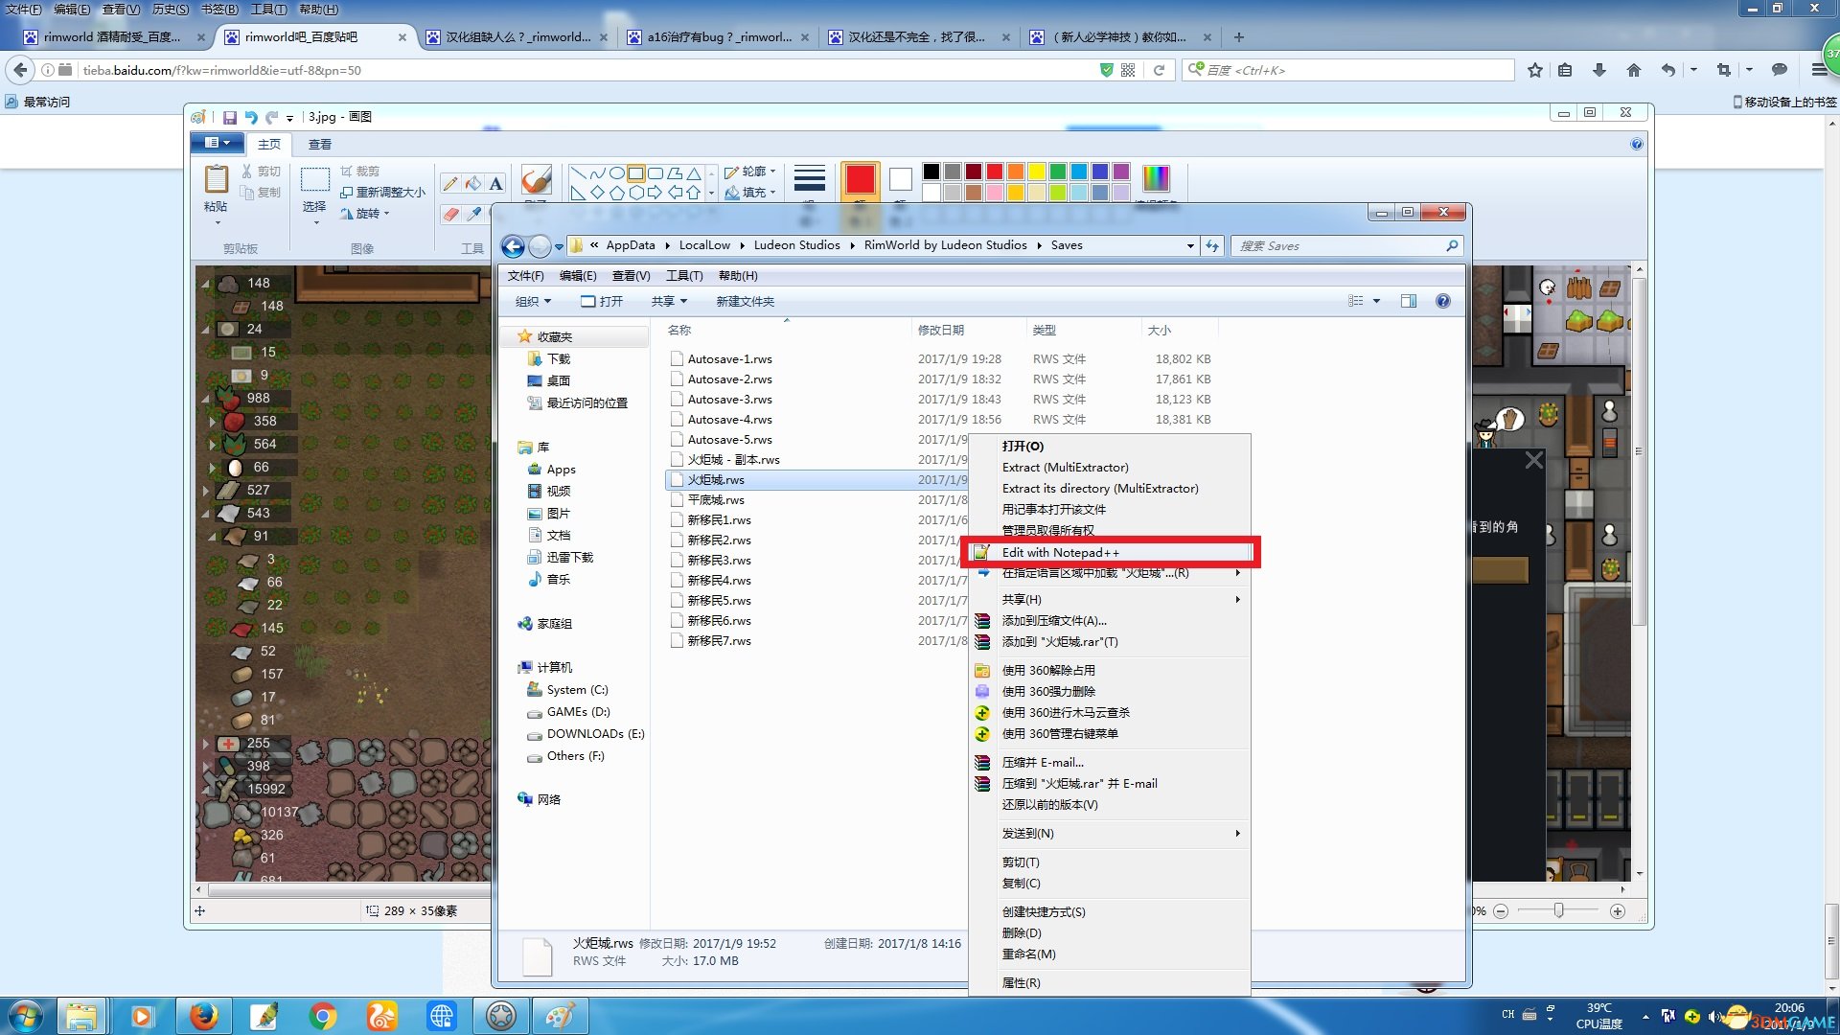The width and height of the screenshot is (1840, 1035).
Task: Open Firefox from the Windows taskbar
Action: coord(203,1016)
